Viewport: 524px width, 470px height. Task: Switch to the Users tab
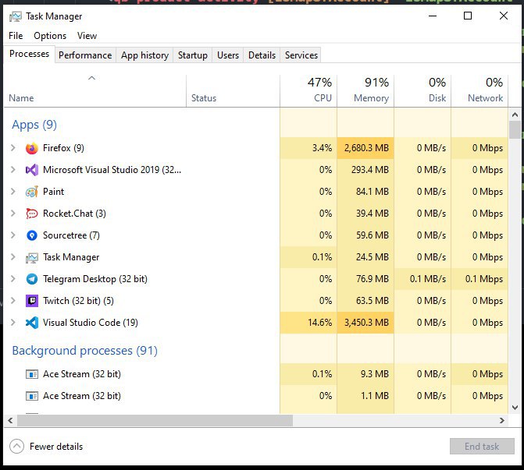tap(228, 55)
